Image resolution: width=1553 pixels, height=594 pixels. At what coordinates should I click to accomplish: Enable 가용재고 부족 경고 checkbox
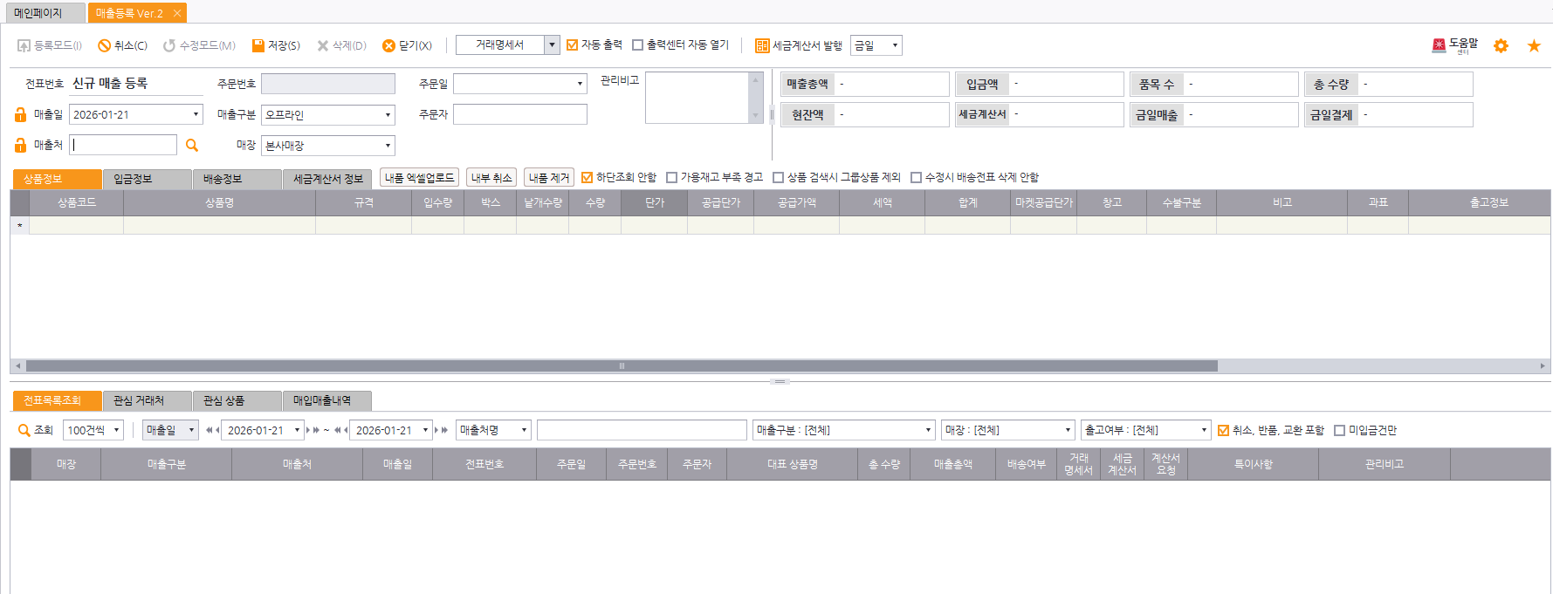pos(672,177)
